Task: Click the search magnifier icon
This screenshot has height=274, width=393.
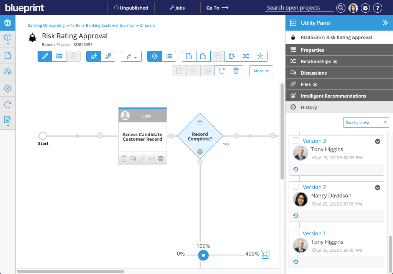Action: point(340,8)
